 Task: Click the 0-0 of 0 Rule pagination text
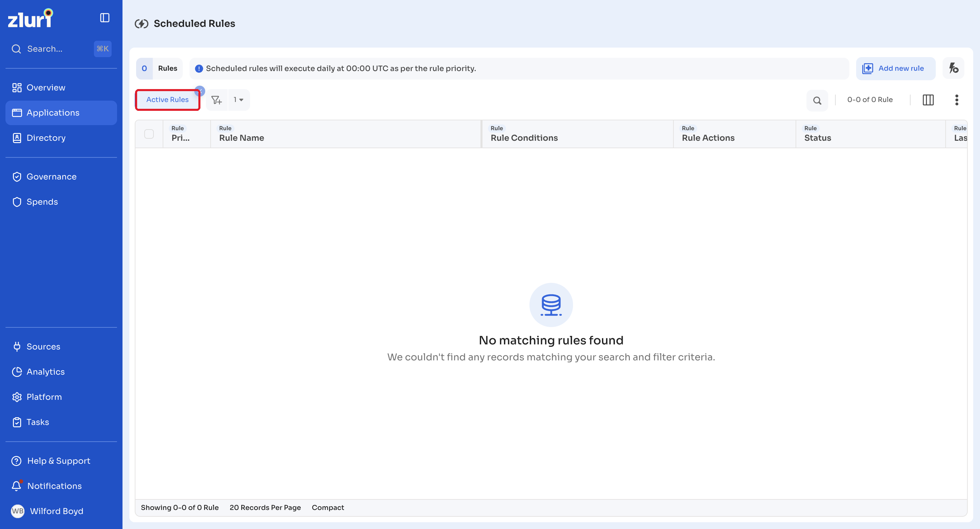[870, 100]
